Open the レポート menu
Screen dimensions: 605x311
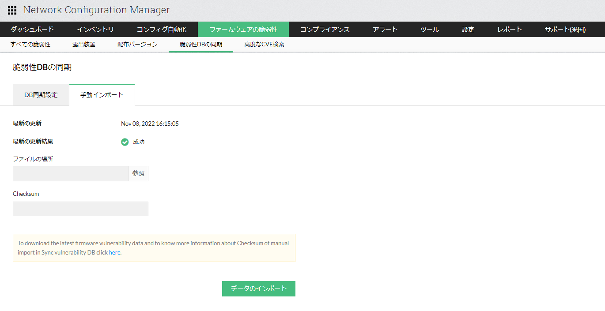[x=510, y=30]
